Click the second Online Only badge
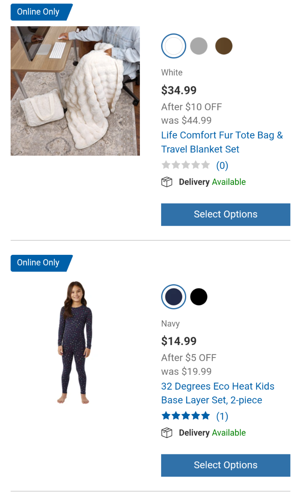This screenshot has height=492, width=301. pyautogui.click(x=39, y=263)
